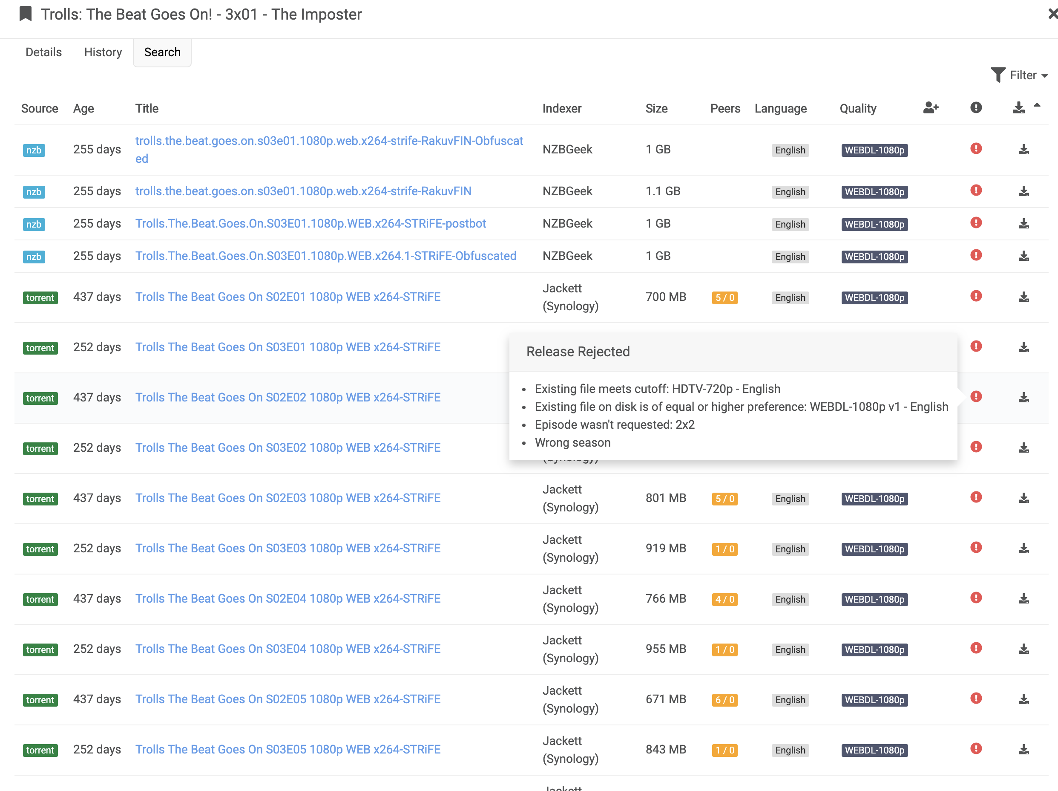Download the trolls.the.beat.goes.on.s03e01 RakuvFIN release
Viewport: 1058px width, 791px height.
tap(1023, 191)
